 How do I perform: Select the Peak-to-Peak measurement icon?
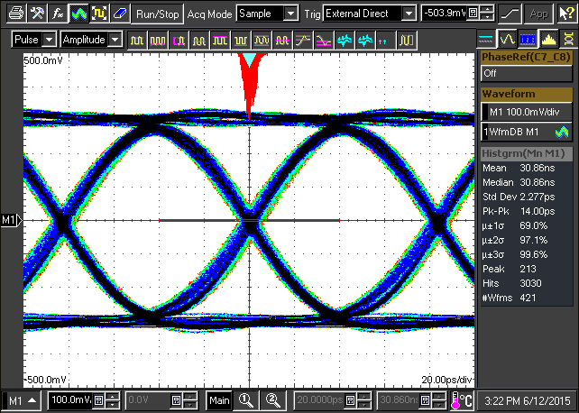tap(262, 40)
